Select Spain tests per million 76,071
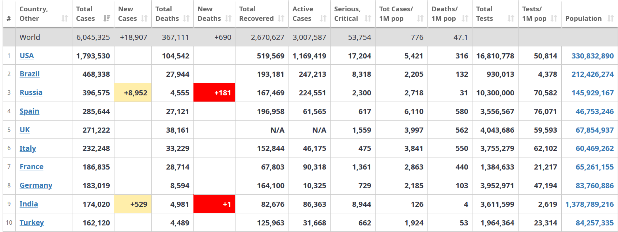The height and width of the screenshot is (232, 618). 545,111
